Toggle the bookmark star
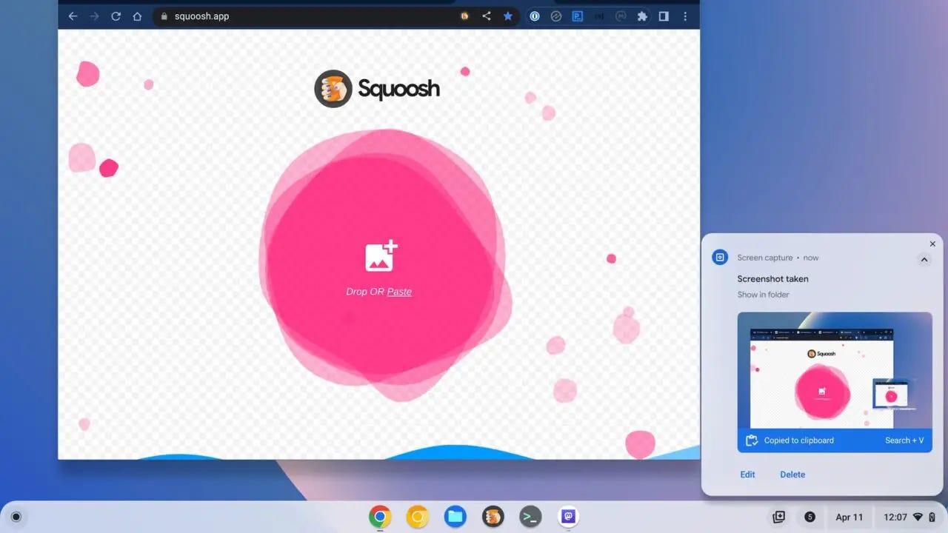948x533 pixels. tap(507, 16)
